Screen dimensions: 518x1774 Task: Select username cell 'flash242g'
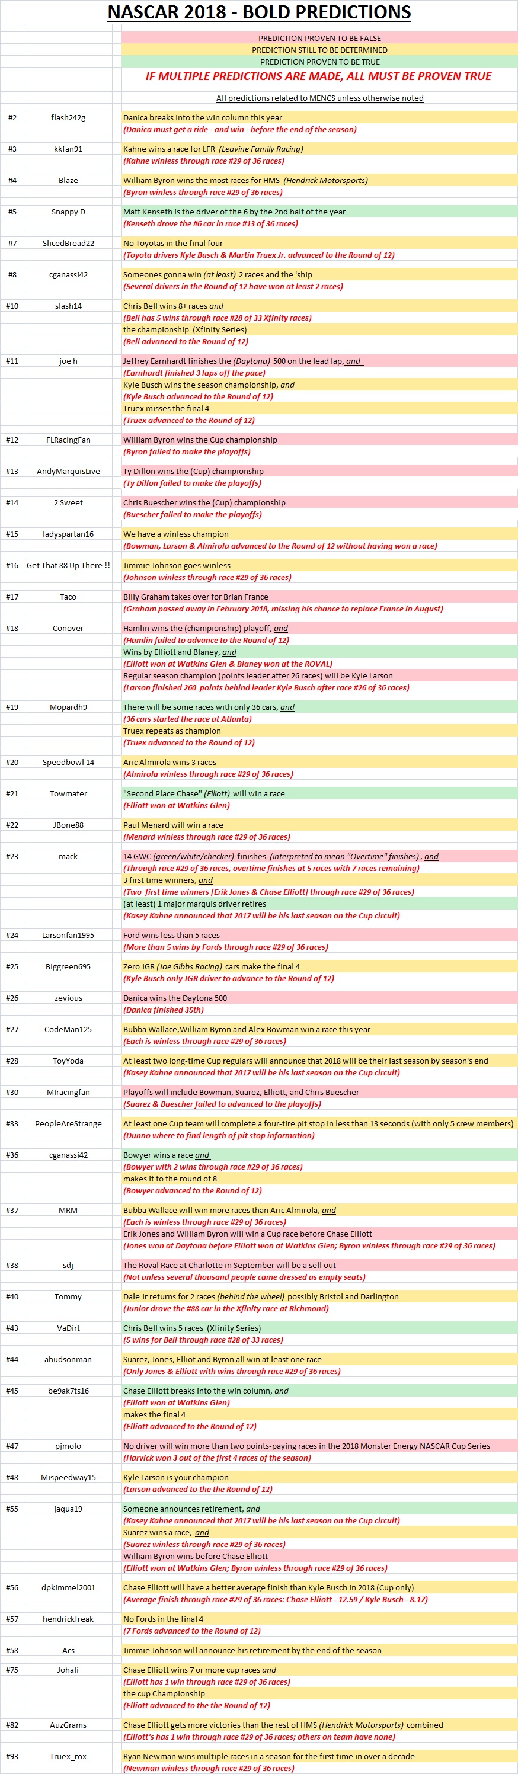68,118
